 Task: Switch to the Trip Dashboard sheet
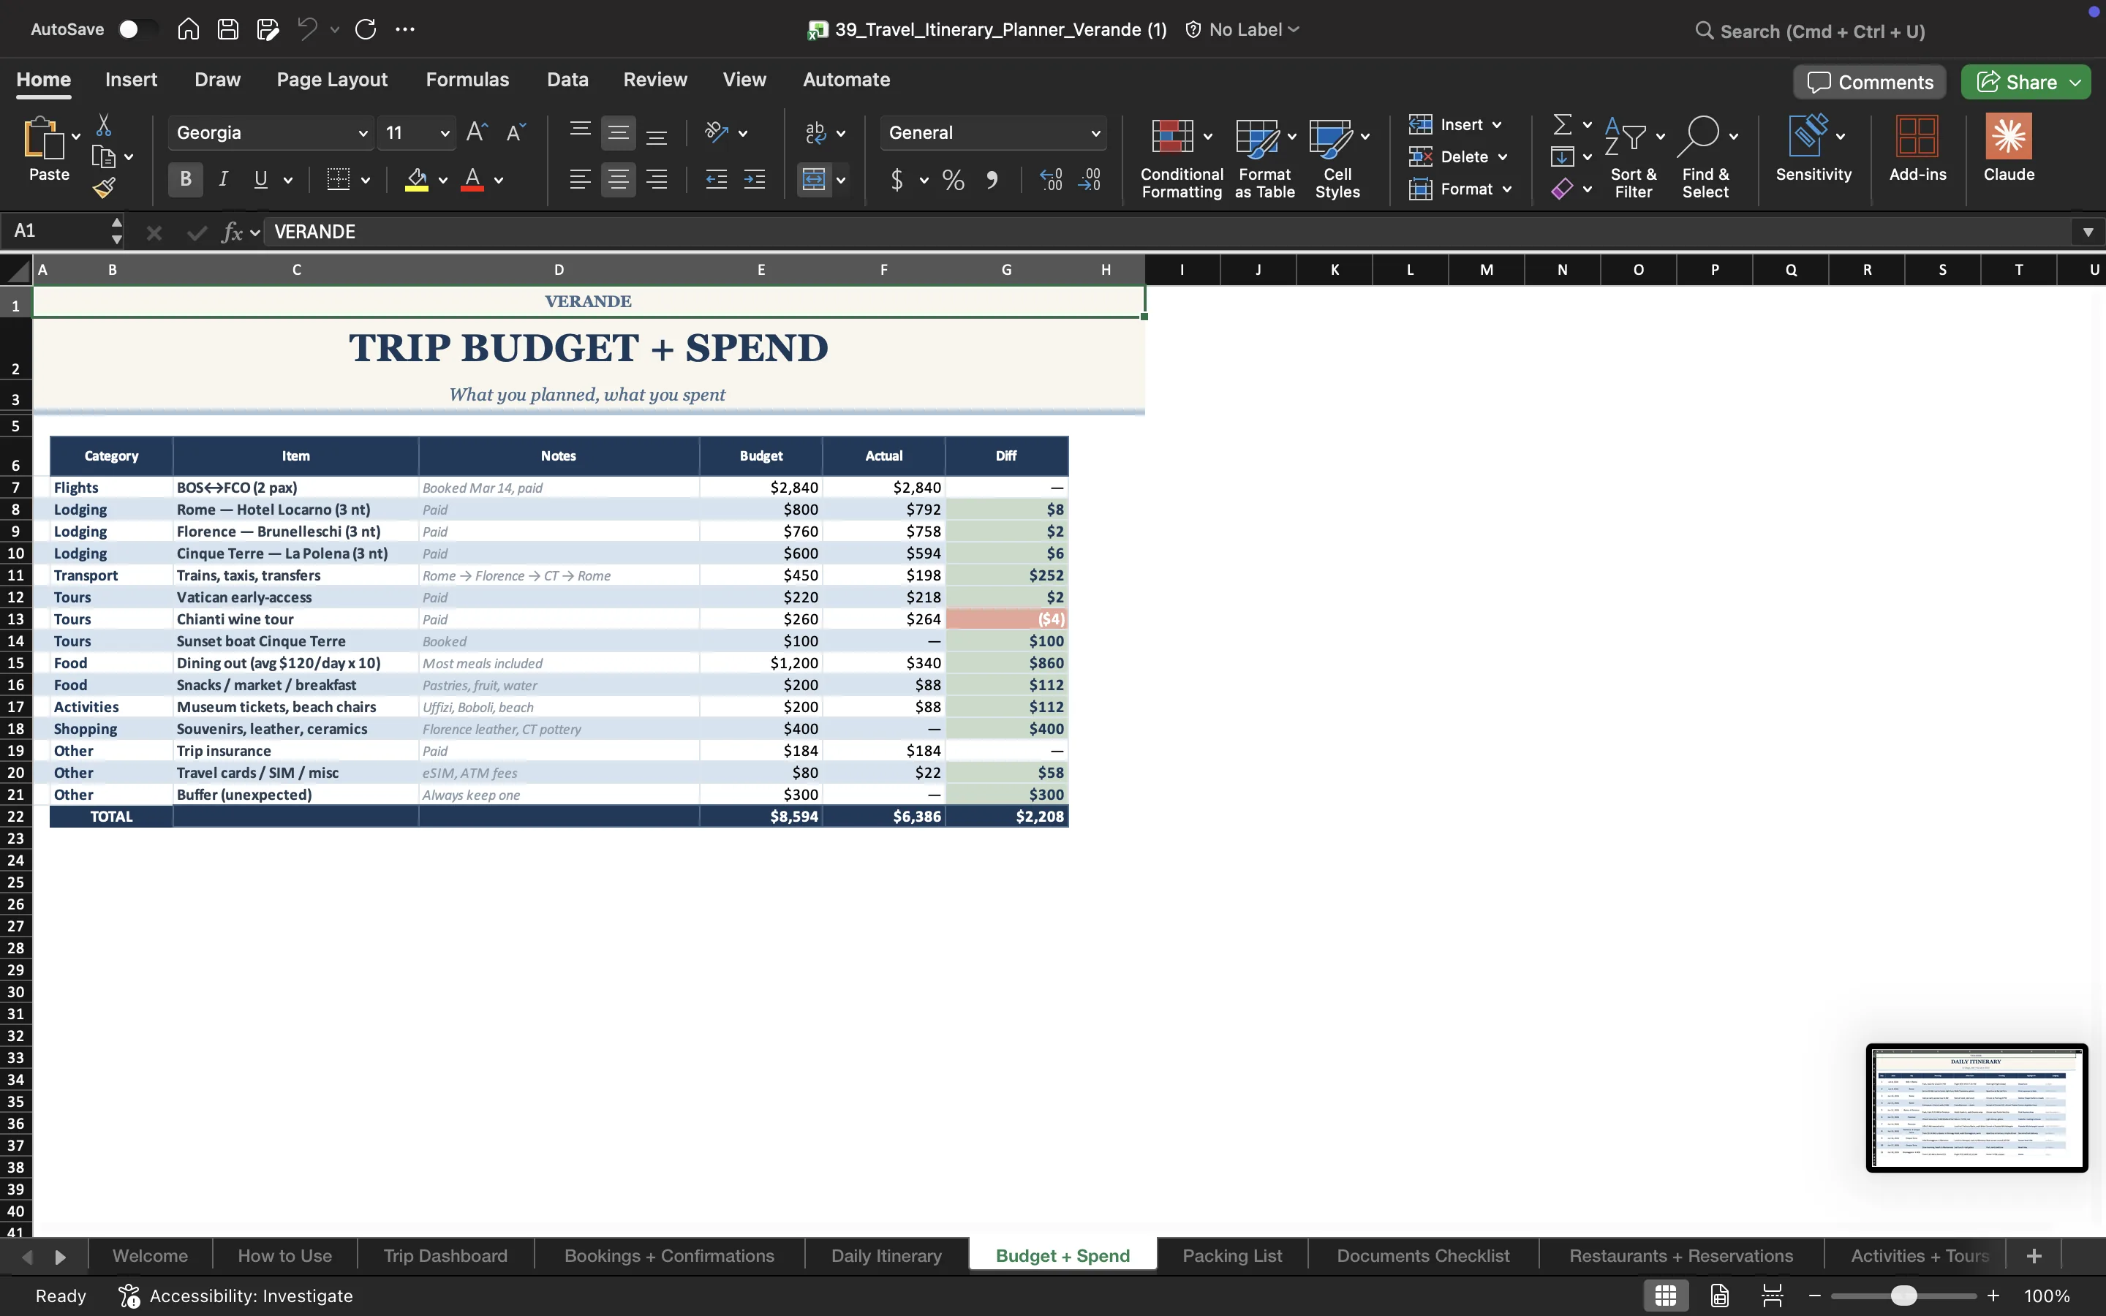coord(445,1256)
